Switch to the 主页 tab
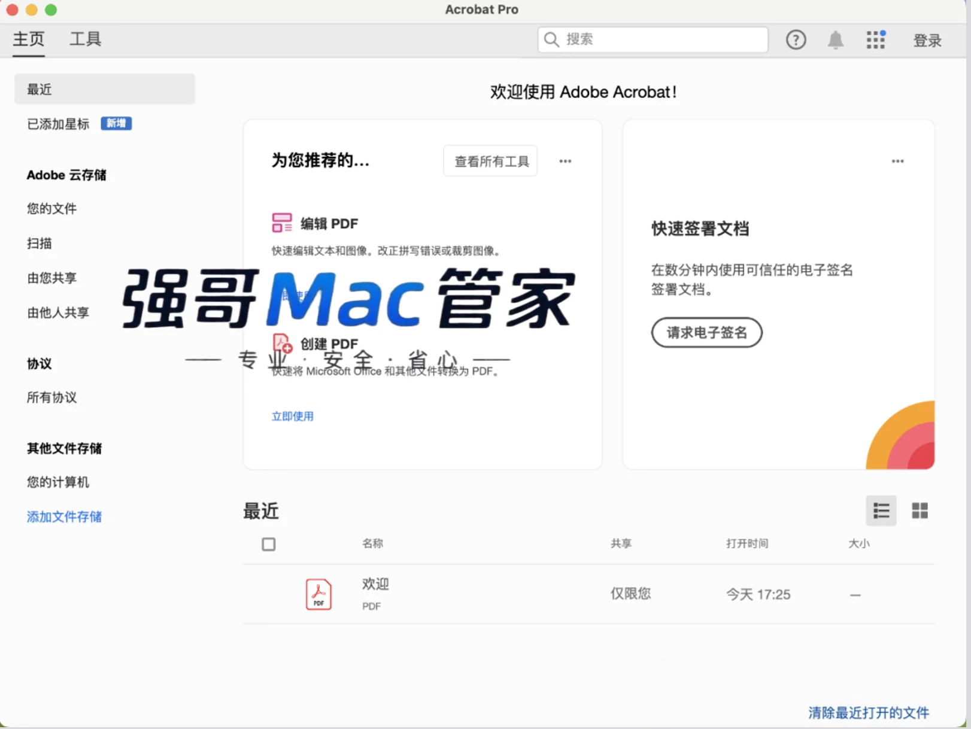 pyautogui.click(x=29, y=40)
